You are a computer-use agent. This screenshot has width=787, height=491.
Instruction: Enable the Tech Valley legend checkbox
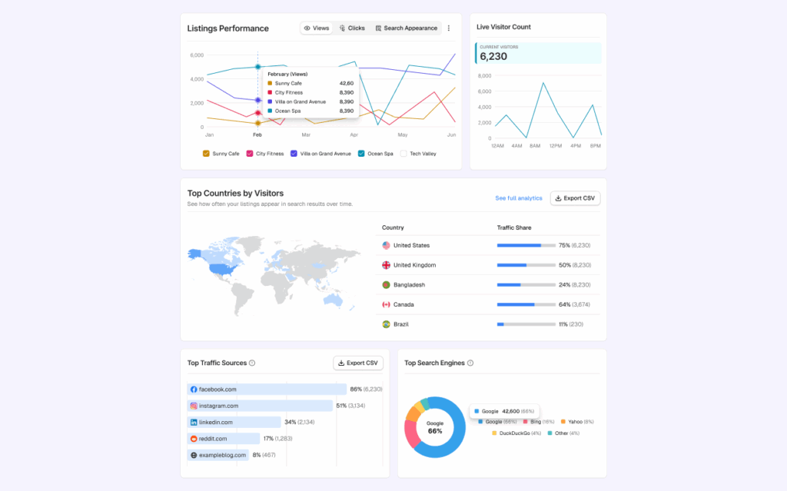click(x=403, y=154)
